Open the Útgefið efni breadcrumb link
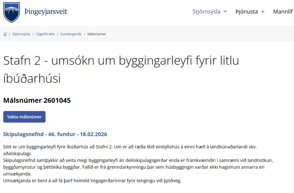The image size is (294, 193). (45, 34)
